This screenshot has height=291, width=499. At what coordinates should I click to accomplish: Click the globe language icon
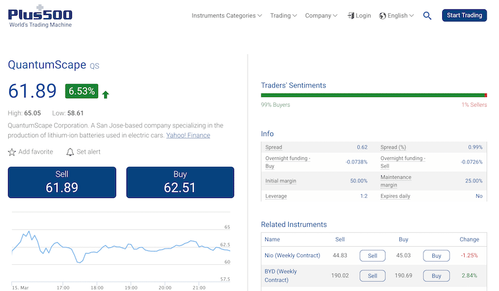pyautogui.click(x=382, y=16)
